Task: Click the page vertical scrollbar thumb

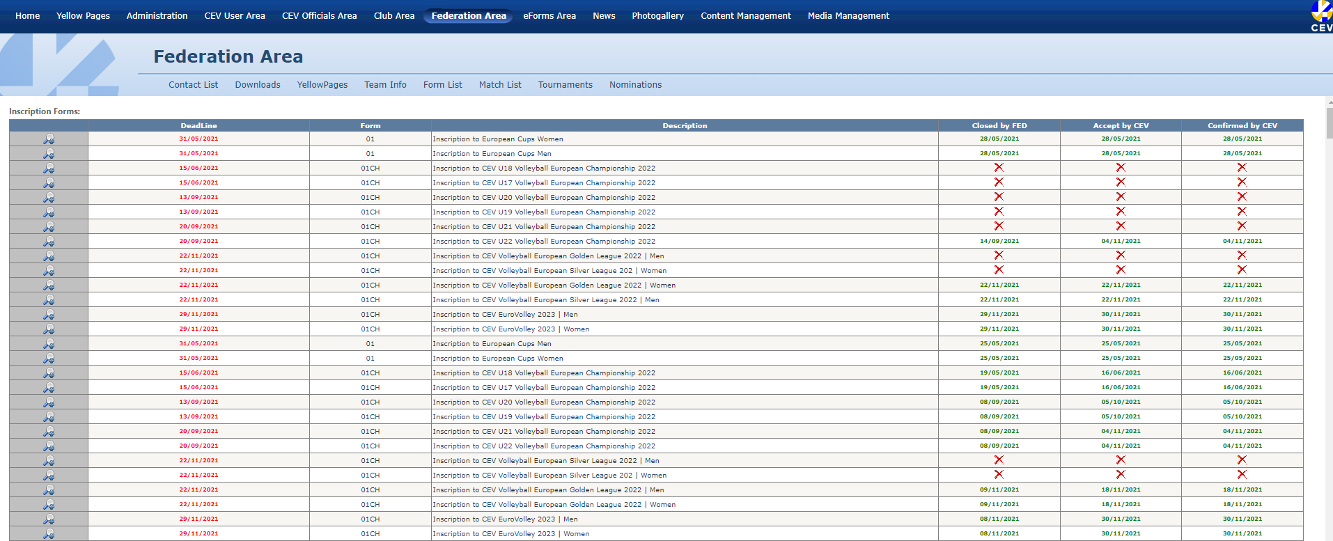Action: tap(1330, 123)
